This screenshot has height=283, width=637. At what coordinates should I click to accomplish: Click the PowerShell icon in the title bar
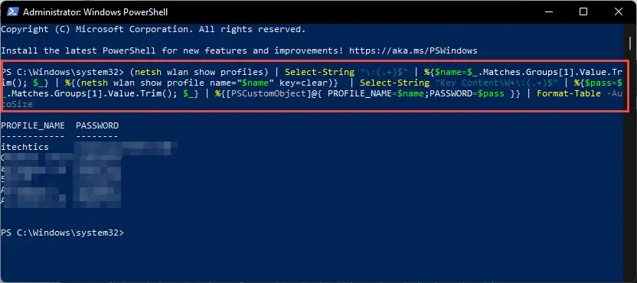point(11,11)
